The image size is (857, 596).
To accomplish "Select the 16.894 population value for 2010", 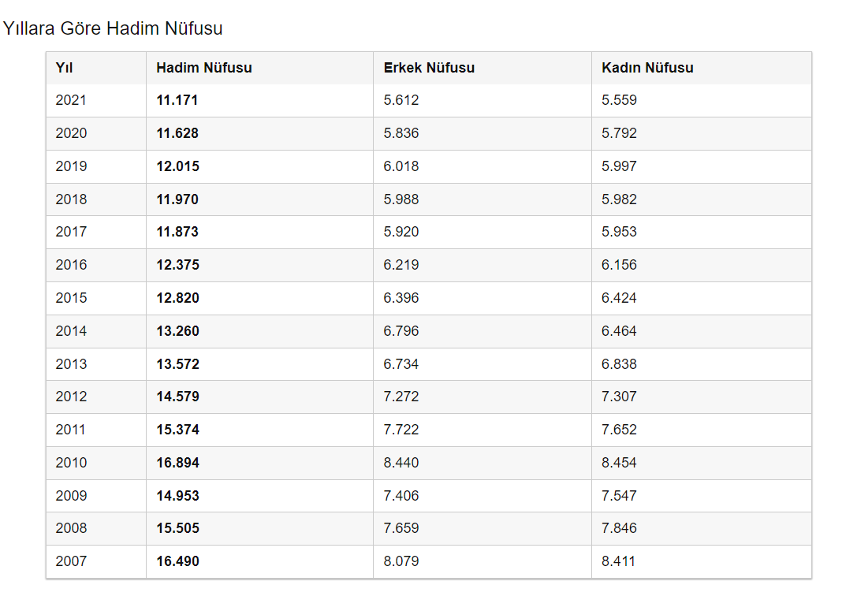I will click(x=177, y=463).
